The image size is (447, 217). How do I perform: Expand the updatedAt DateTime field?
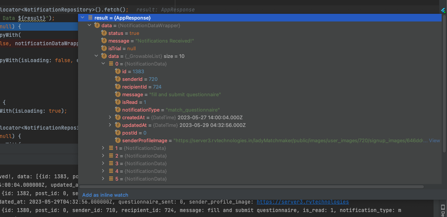110,125
